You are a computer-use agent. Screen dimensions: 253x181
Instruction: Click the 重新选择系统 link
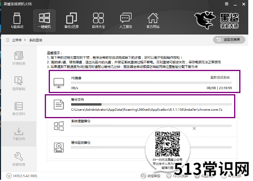[x=220, y=78]
